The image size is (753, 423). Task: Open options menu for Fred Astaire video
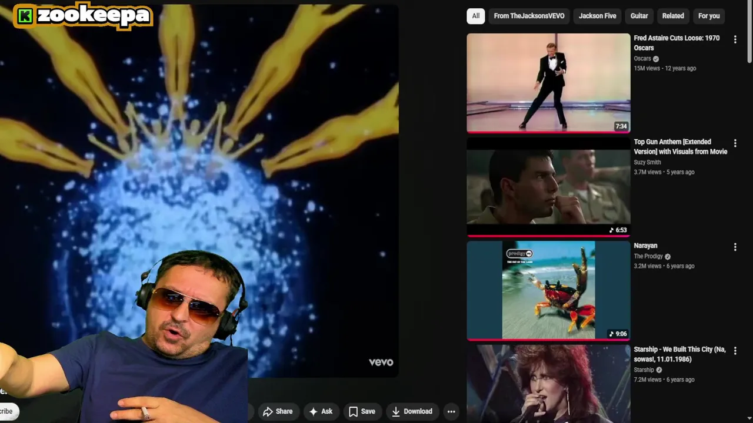pyautogui.click(x=735, y=39)
